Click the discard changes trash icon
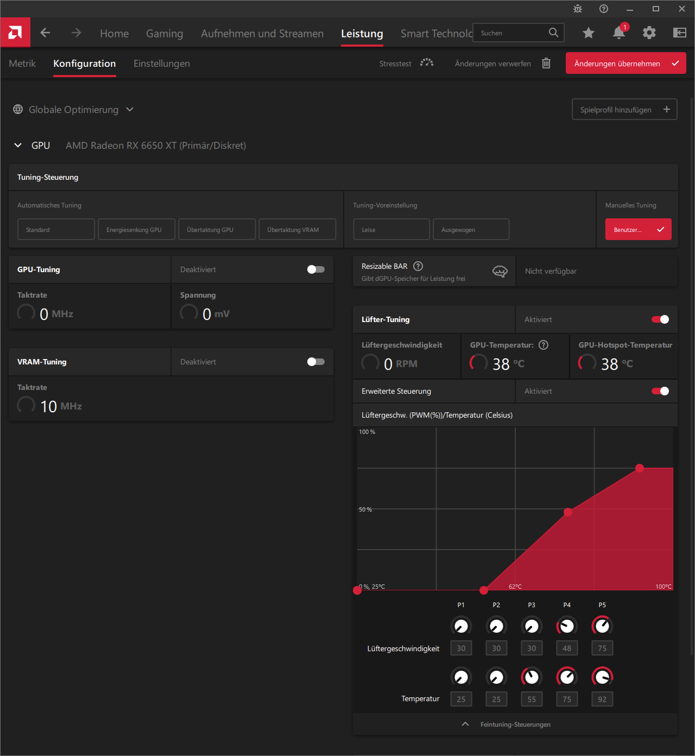Image resolution: width=695 pixels, height=756 pixels. (546, 64)
